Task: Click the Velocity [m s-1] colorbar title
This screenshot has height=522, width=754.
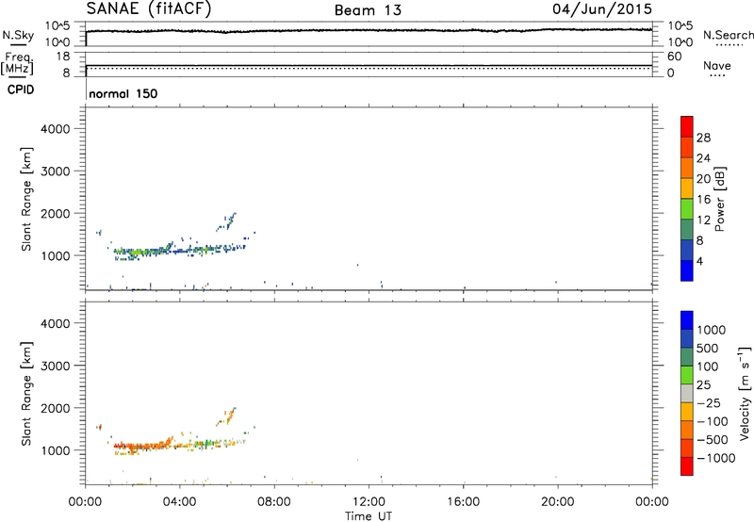Action: [745, 393]
